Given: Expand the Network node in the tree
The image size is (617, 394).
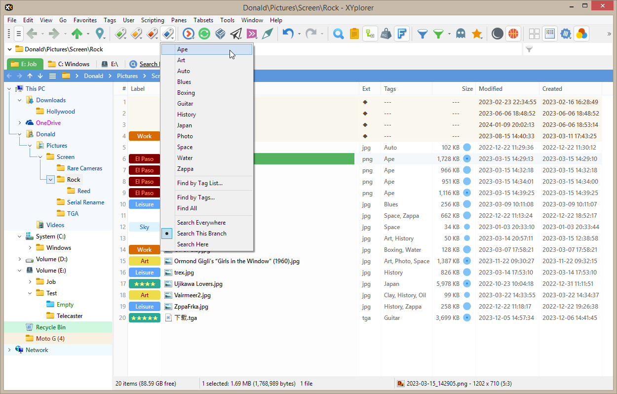Looking at the screenshot, I should 9,350.
